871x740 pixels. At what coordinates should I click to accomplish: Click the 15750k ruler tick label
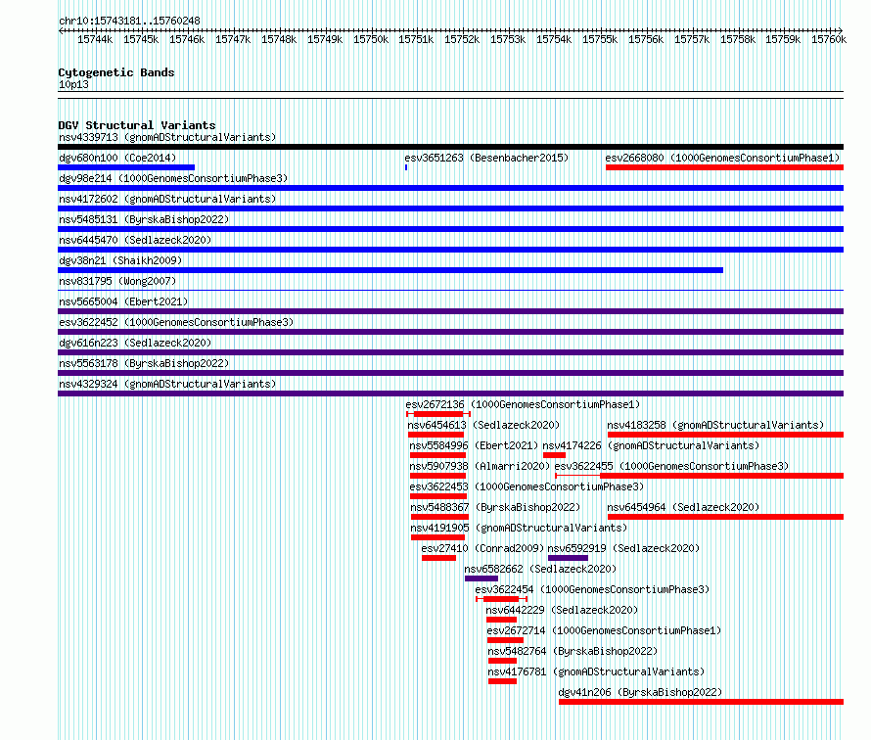click(x=371, y=40)
